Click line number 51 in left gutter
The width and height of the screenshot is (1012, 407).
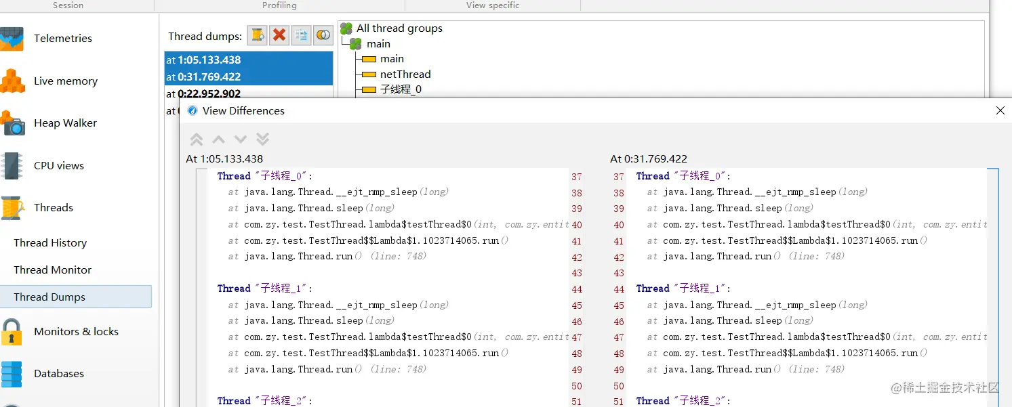coord(577,402)
